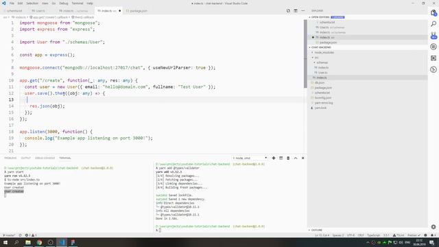The width and height of the screenshot is (439, 247).
Task: Open the terminal selector dropdown '1: node, cmd'
Action: [x=250, y=158]
